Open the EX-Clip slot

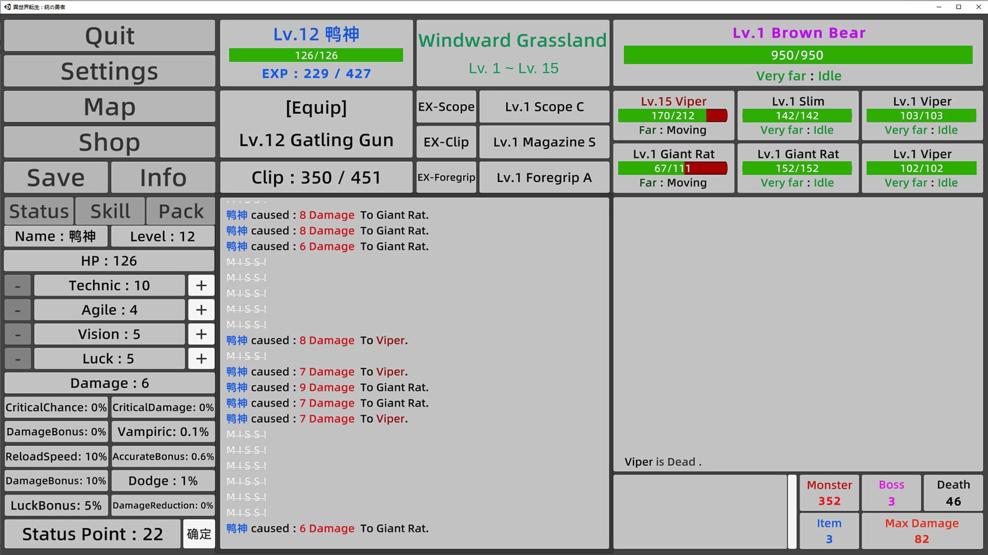tap(446, 142)
